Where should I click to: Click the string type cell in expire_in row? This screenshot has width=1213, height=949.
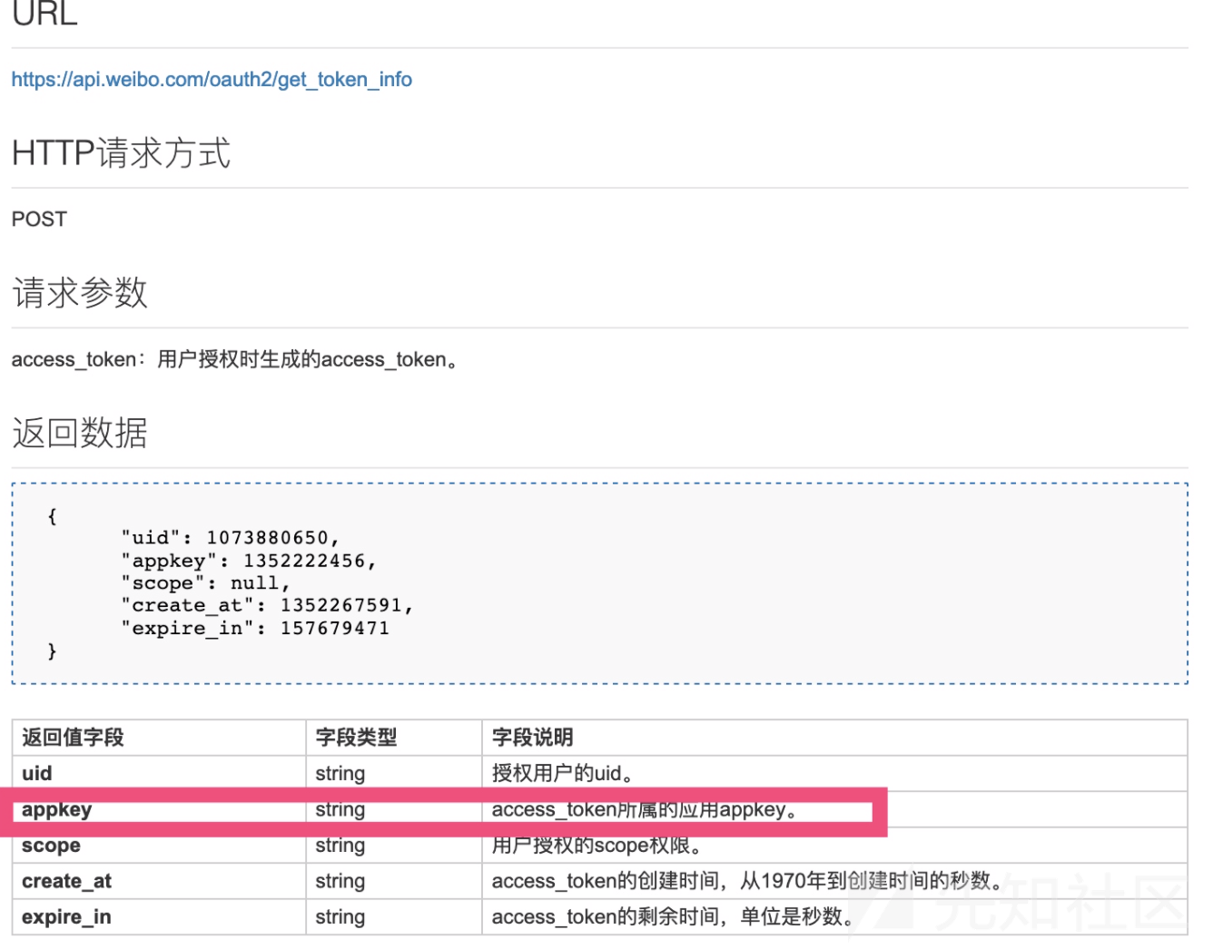click(394, 917)
